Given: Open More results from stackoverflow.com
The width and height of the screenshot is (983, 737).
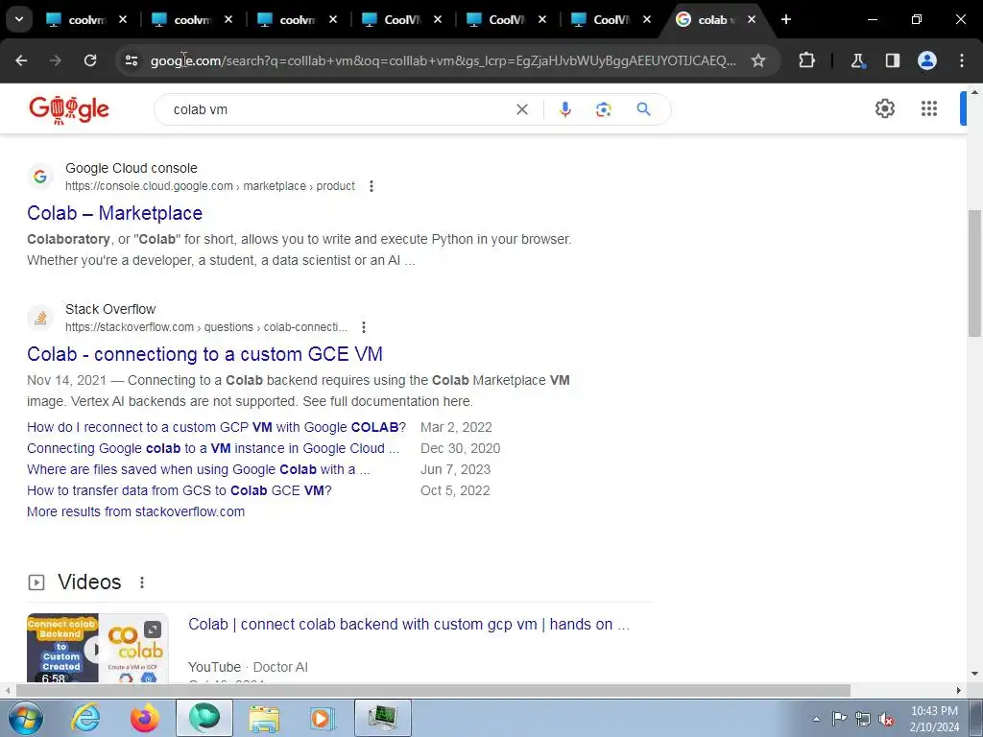Looking at the screenshot, I should [135, 511].
